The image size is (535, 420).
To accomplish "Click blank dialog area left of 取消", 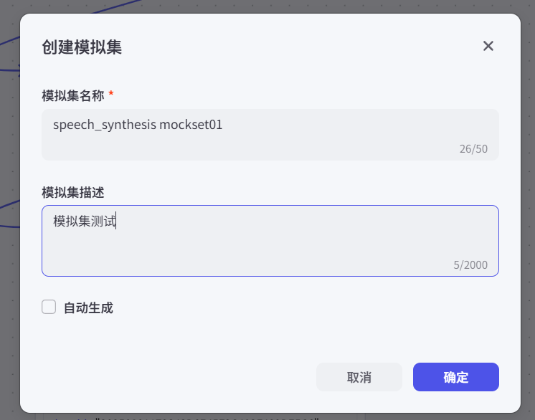I will coord(179,377).
